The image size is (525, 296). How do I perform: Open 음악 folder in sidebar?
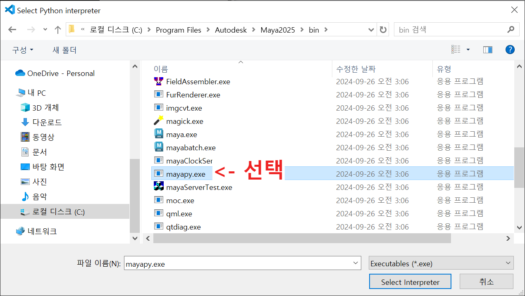tap(39, 197)
